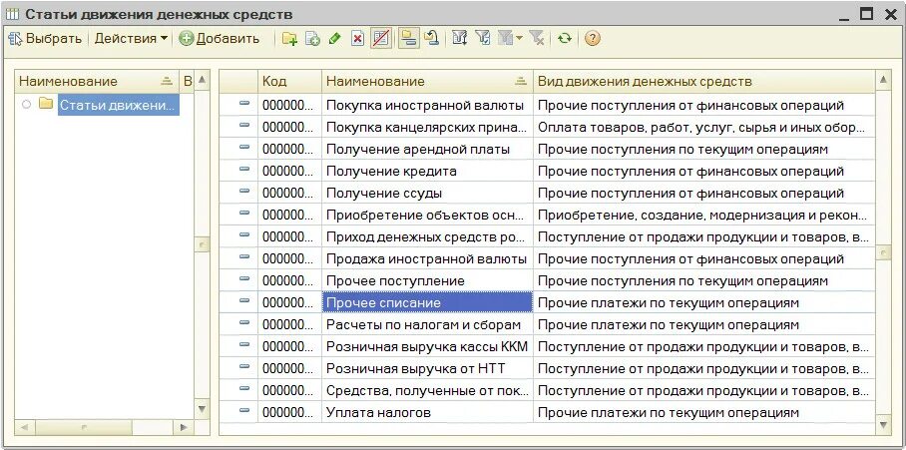The image size is (906, 450).
Task: Click the code cell of Получение ссуды row
Action: click(289, 193)
